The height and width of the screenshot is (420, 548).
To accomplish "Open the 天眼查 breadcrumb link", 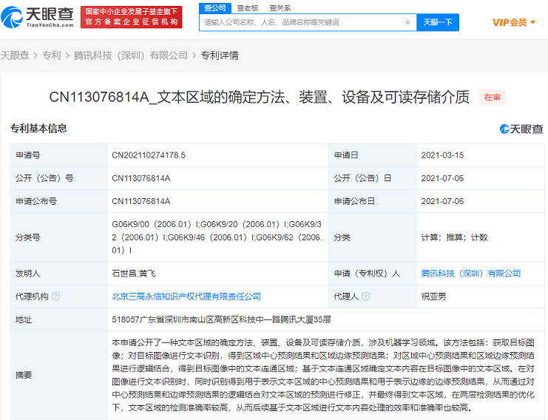I will click(15, 55).
